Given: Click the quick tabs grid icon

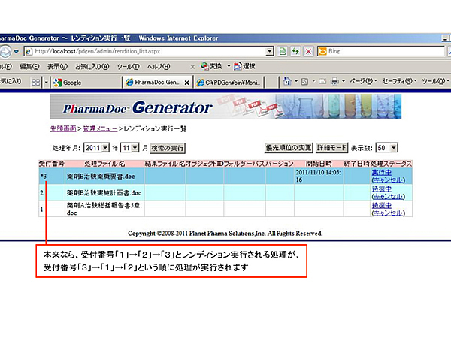Looking at the screenshot, I should 35,83.
